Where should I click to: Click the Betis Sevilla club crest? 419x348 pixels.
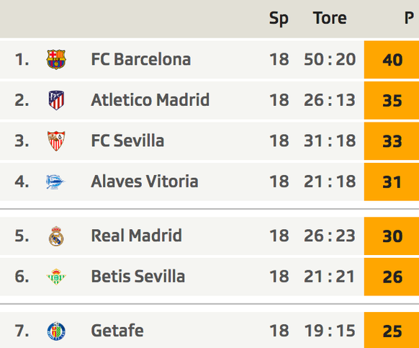pos(56,277)
